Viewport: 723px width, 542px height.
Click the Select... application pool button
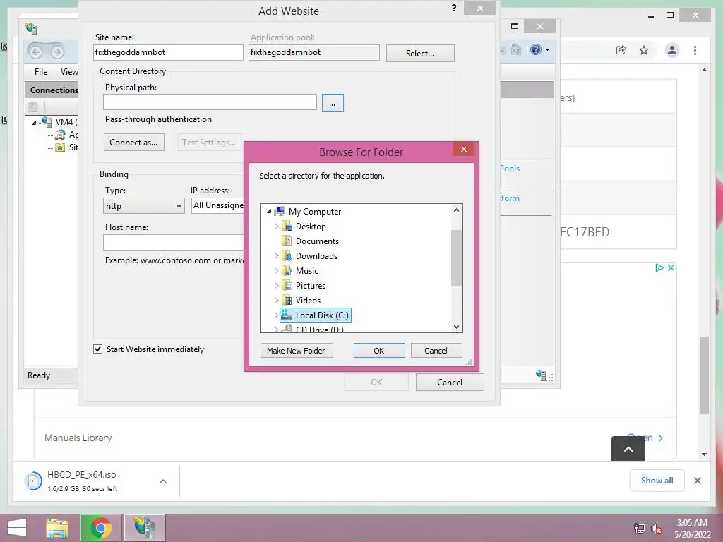pyautogui.click(x=420, y=53)
